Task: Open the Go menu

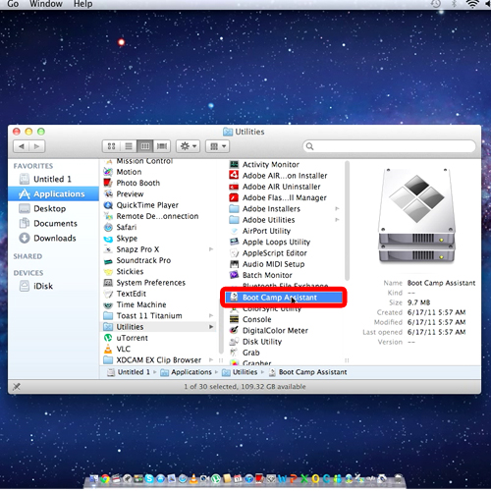Action: coord(13,4)
